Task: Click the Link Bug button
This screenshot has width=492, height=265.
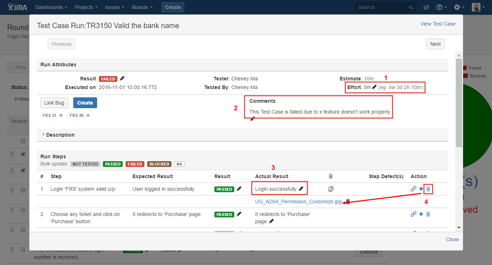Action: [x=54, y=103]
